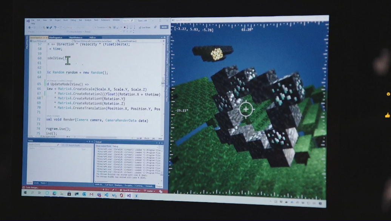Click the red Stop Debugging icon
391x221 pixels.
125,27
